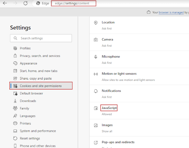Click the JavaScript permission icon

point(96,108)
